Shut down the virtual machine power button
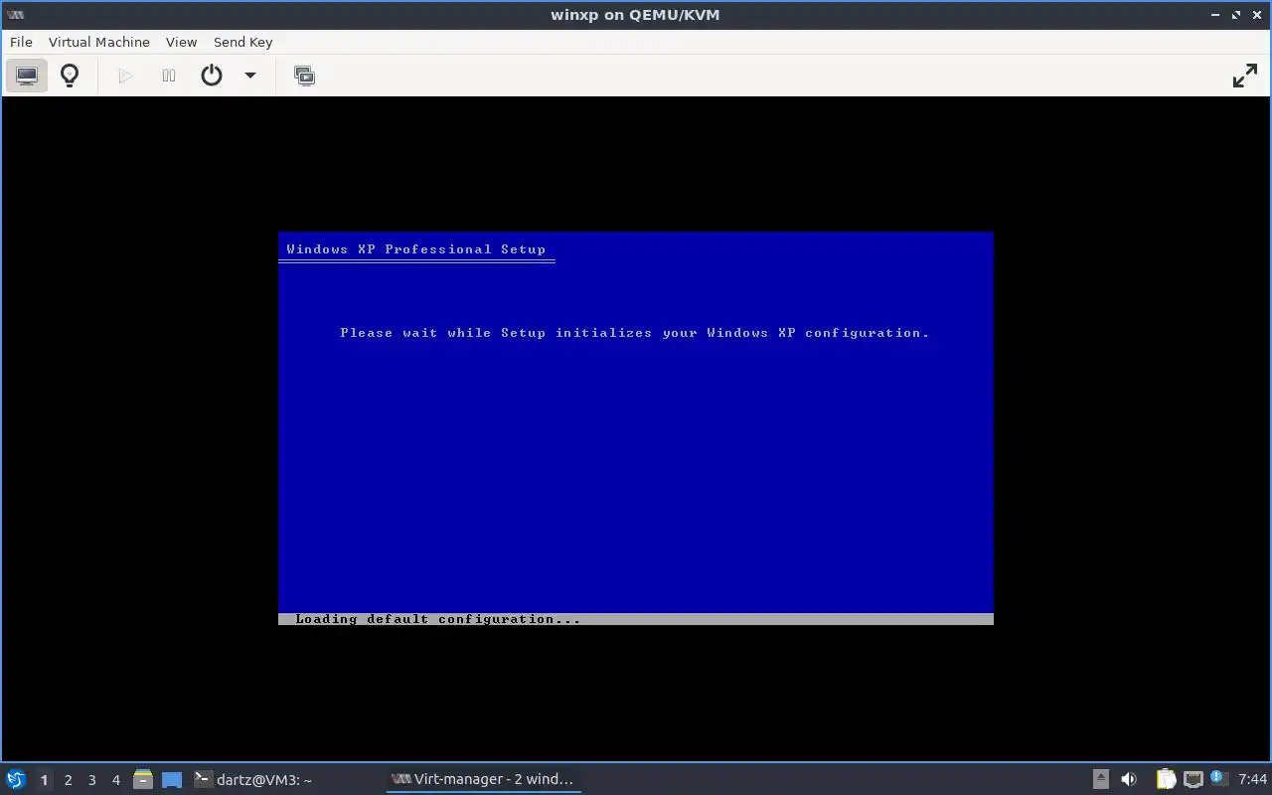1272x795 pixels. coord(212,76)
